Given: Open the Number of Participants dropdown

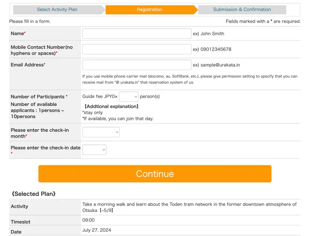Looking at the screenshot, I should 129,97.
